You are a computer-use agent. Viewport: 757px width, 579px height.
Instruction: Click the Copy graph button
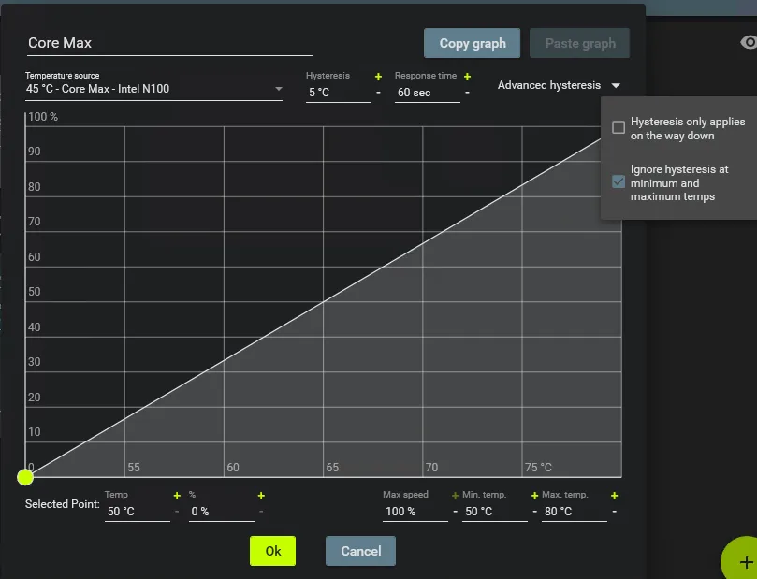pos(473,43)
